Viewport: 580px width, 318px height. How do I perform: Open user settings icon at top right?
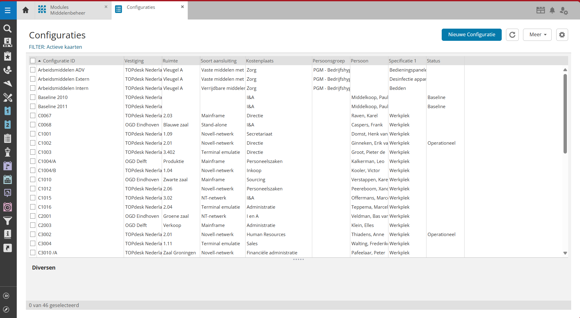564,11
